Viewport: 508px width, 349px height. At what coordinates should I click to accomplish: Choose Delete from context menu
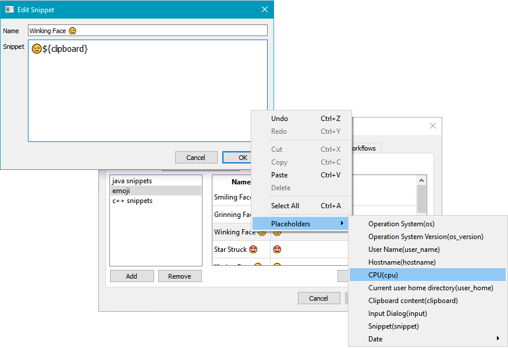pos(301,188)
